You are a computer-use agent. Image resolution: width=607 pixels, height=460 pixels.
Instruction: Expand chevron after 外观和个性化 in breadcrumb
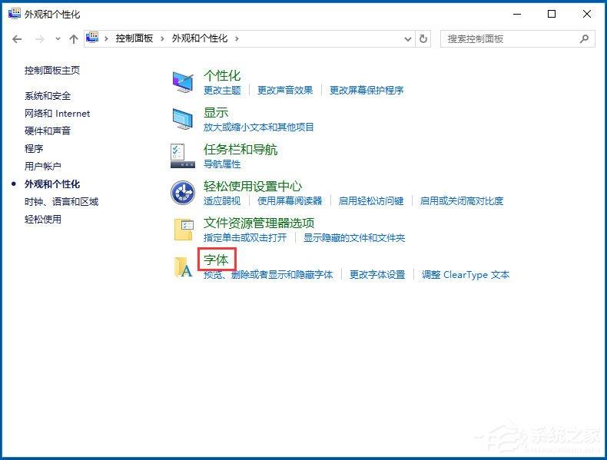point(237,38)
